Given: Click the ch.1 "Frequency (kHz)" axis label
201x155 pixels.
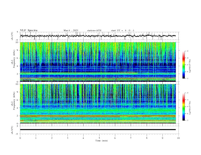Looking at the screenshot, I should pos(14,59).
